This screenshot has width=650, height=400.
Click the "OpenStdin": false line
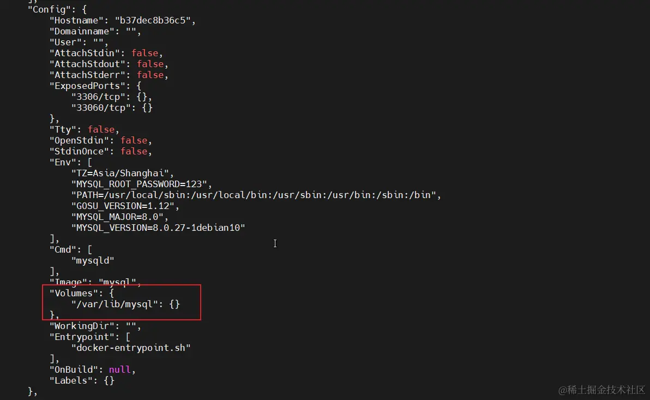point(101,140)
